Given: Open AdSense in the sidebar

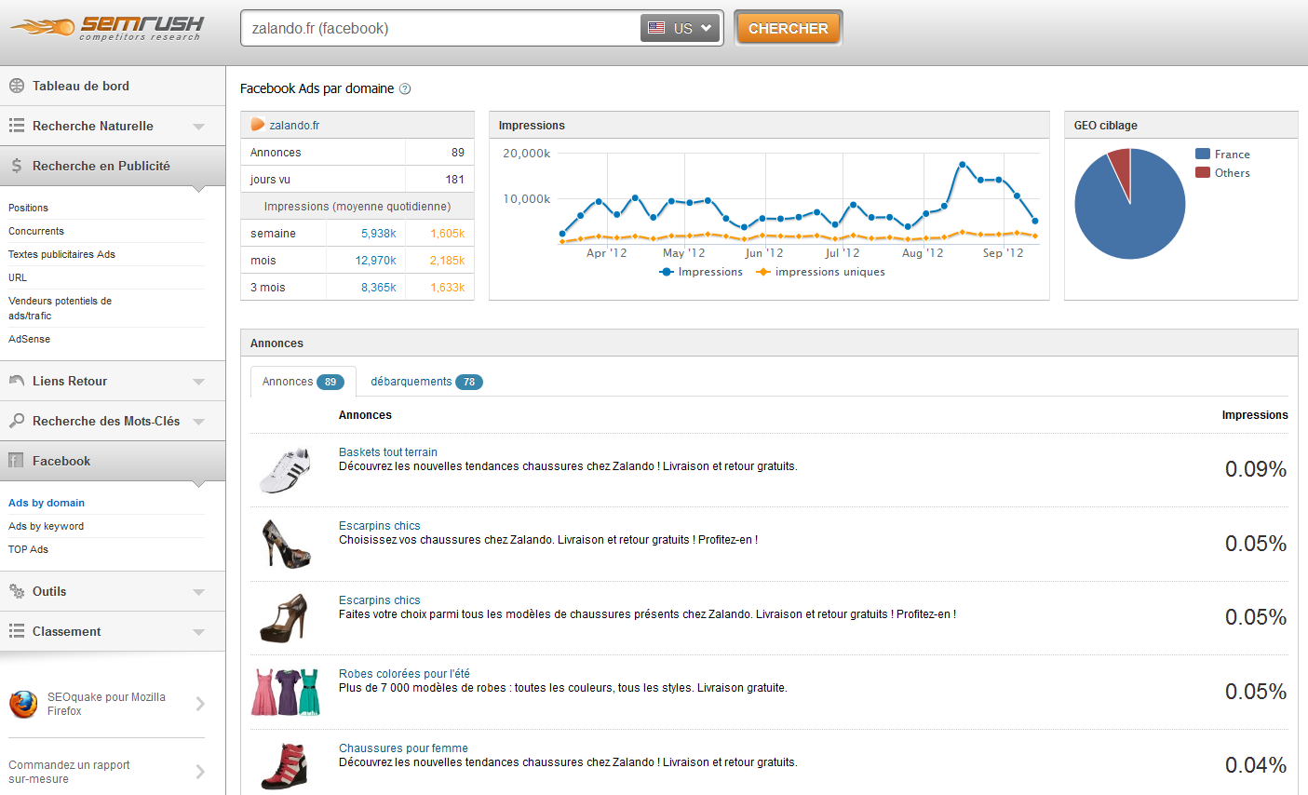Looking at the screenshot, I should (29, 339).
